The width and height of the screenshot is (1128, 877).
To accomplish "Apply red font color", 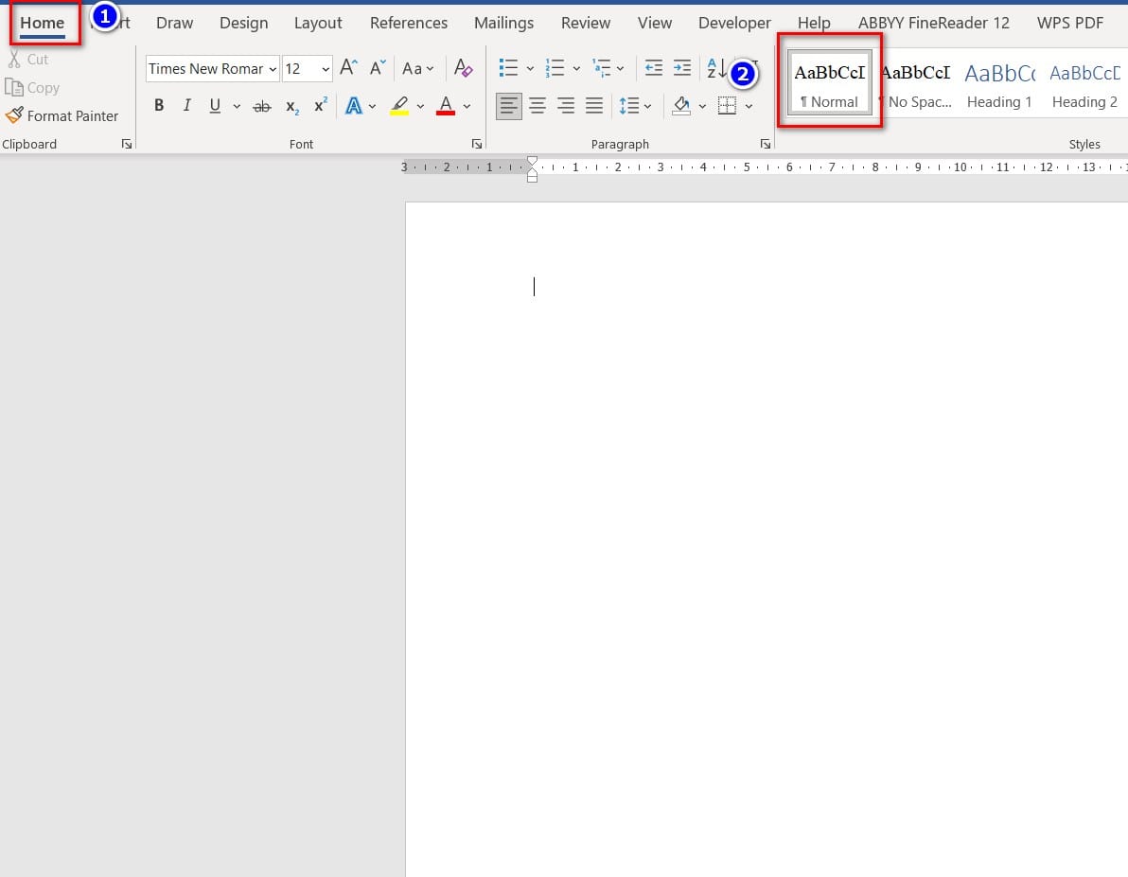I will (446, 106).
